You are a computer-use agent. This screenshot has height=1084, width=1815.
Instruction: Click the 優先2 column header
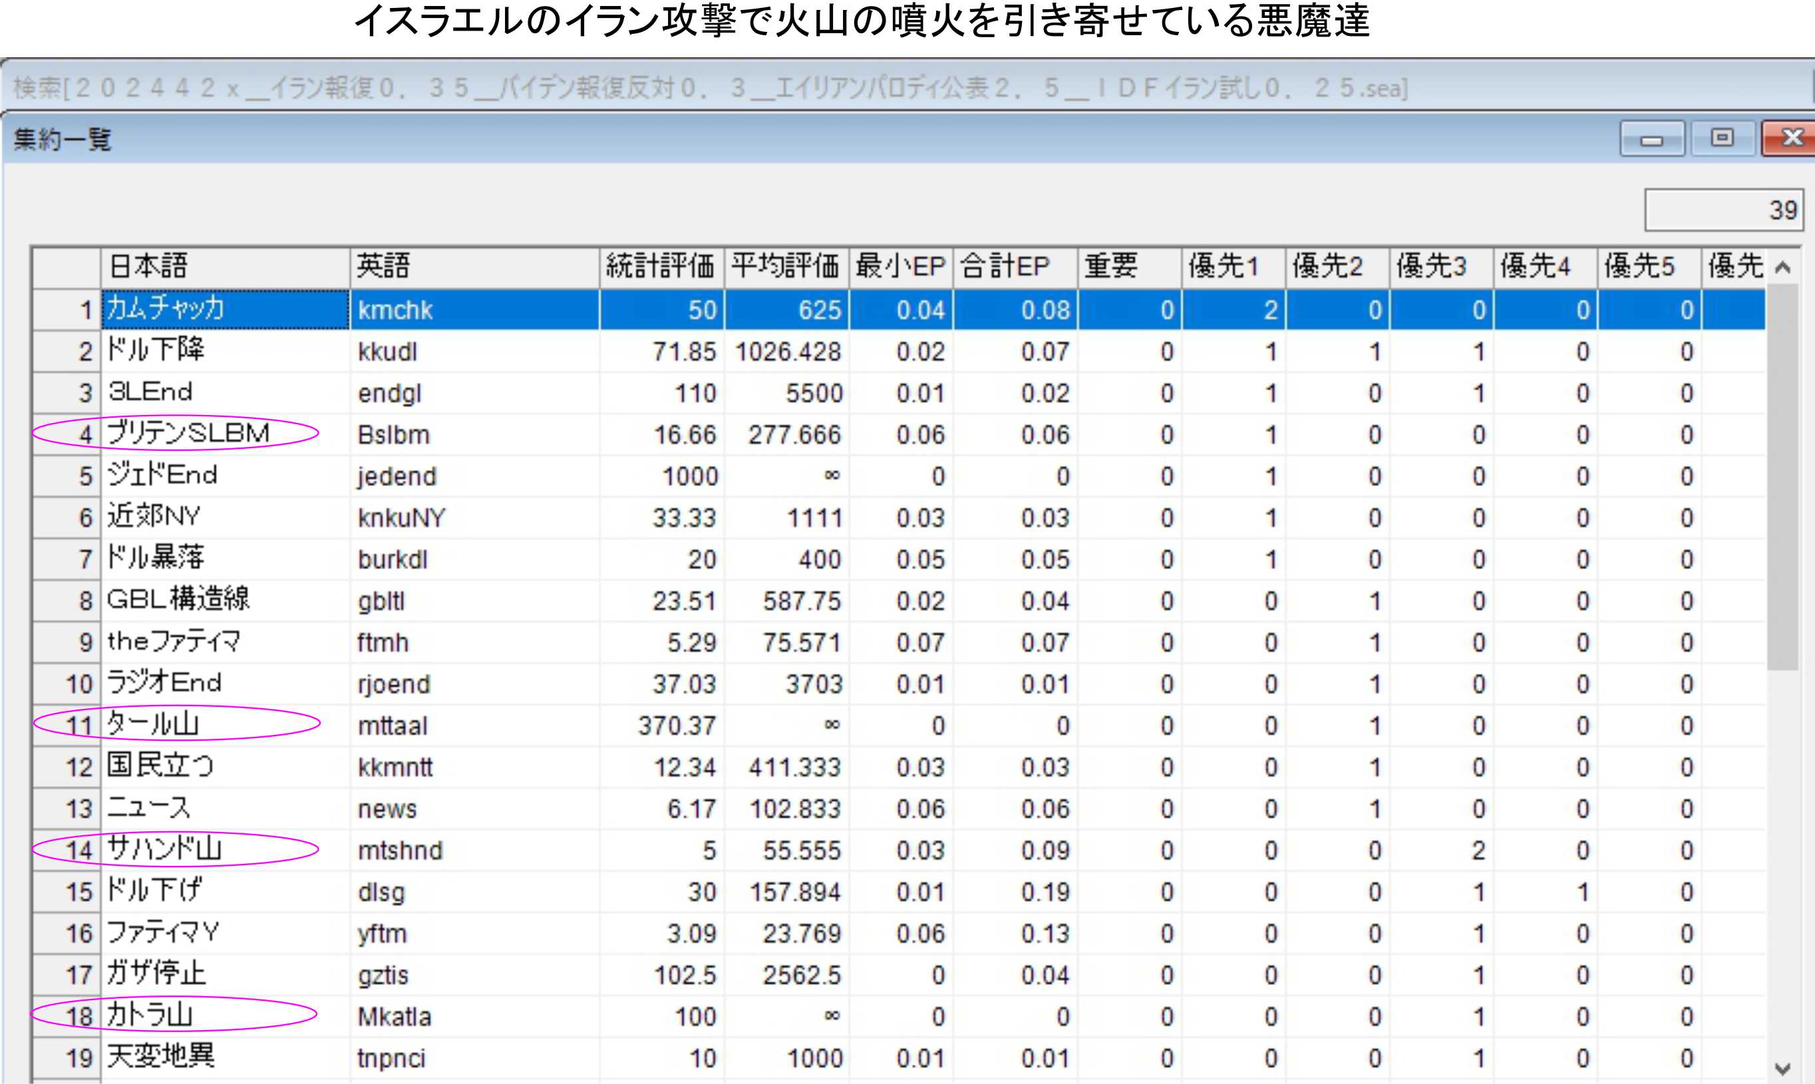(1338, 267)
